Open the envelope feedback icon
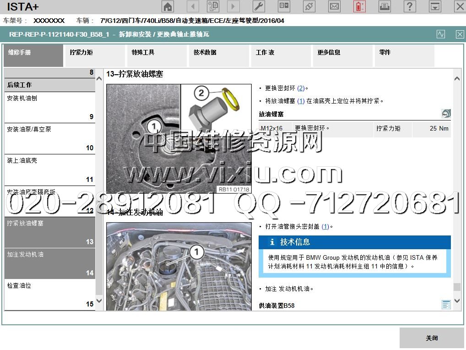The height and width of the screenshot is (350, 466). [x=335, y=6]
